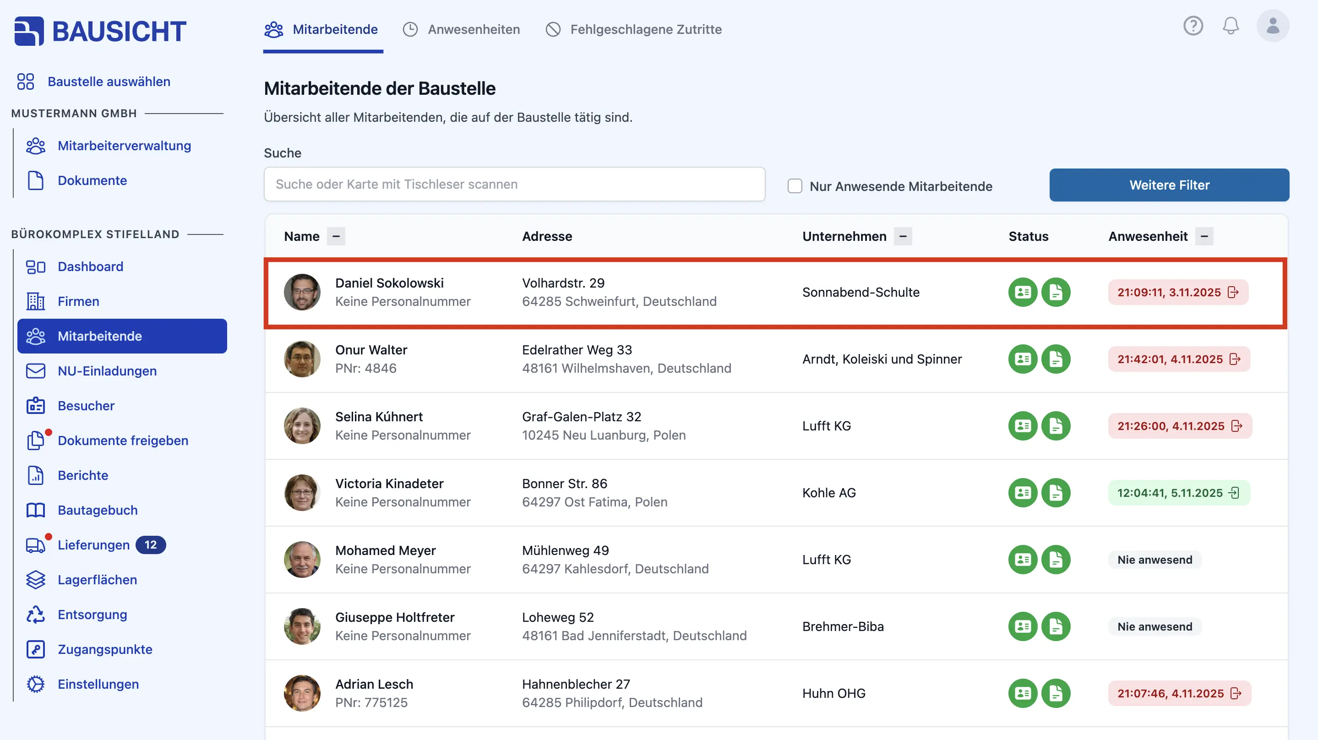Click ID card status icon for Daniel Sokolowski
This screenshot has height=740, width=1318.
coord(1022,292)
